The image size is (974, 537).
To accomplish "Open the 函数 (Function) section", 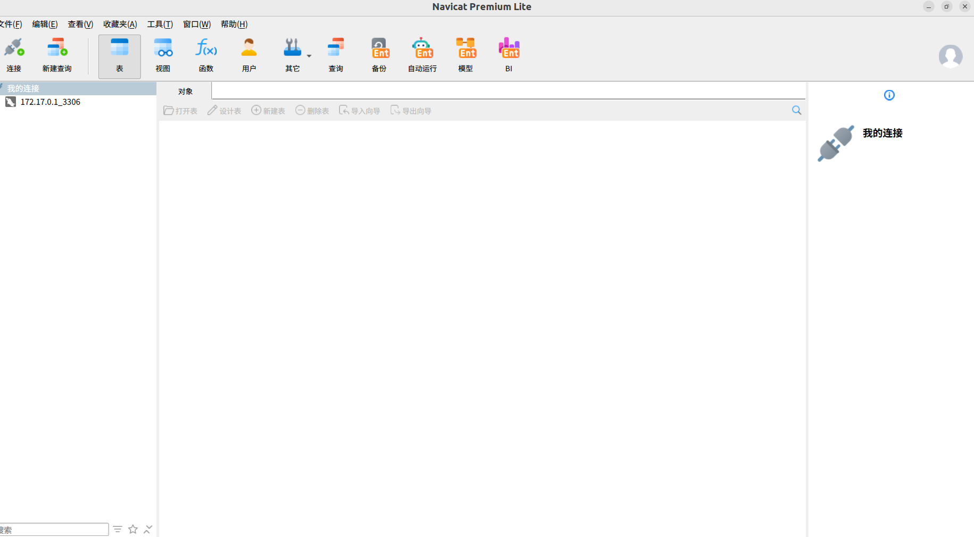I will click(206, 55).
